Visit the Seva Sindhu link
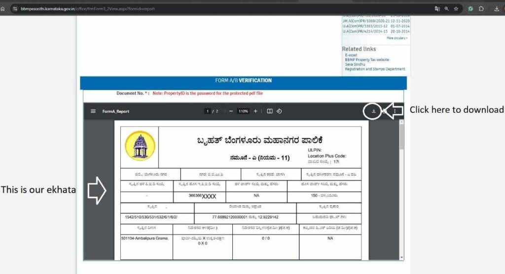This screenshot has width=505, height=274. [355, 65]
